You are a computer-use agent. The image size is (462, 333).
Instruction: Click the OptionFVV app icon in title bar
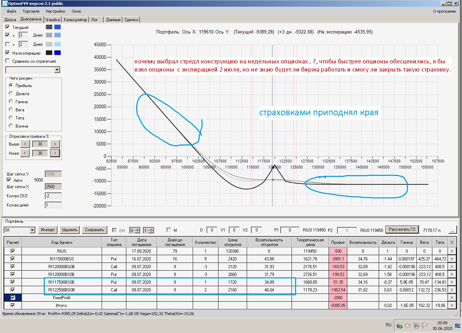coord(4,4)
